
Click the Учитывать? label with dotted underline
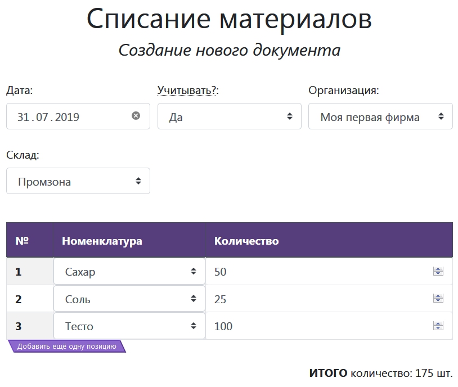[x=187, y=91]
